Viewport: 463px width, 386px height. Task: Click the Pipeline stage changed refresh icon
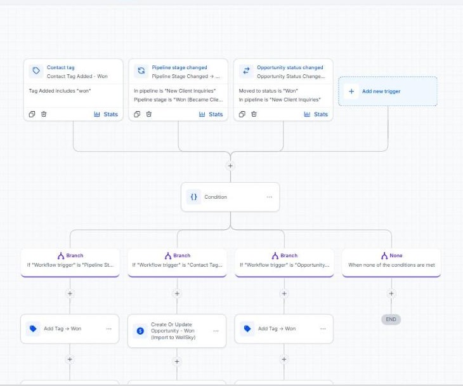coord(141,71)
